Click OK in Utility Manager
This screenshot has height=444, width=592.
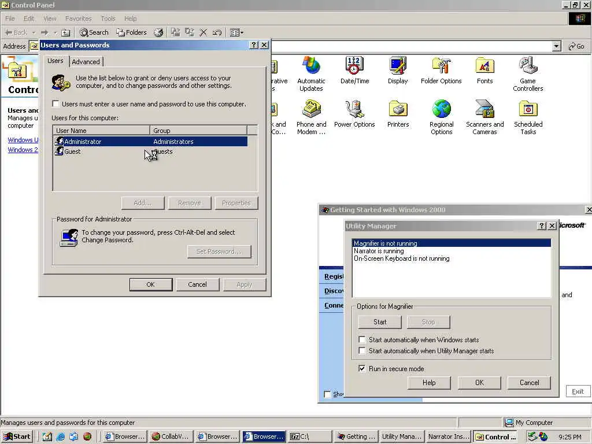[479, 383]
